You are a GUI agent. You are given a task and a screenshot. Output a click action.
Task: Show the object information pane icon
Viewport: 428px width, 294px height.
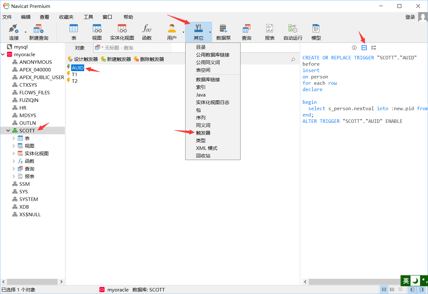(354, 48)
